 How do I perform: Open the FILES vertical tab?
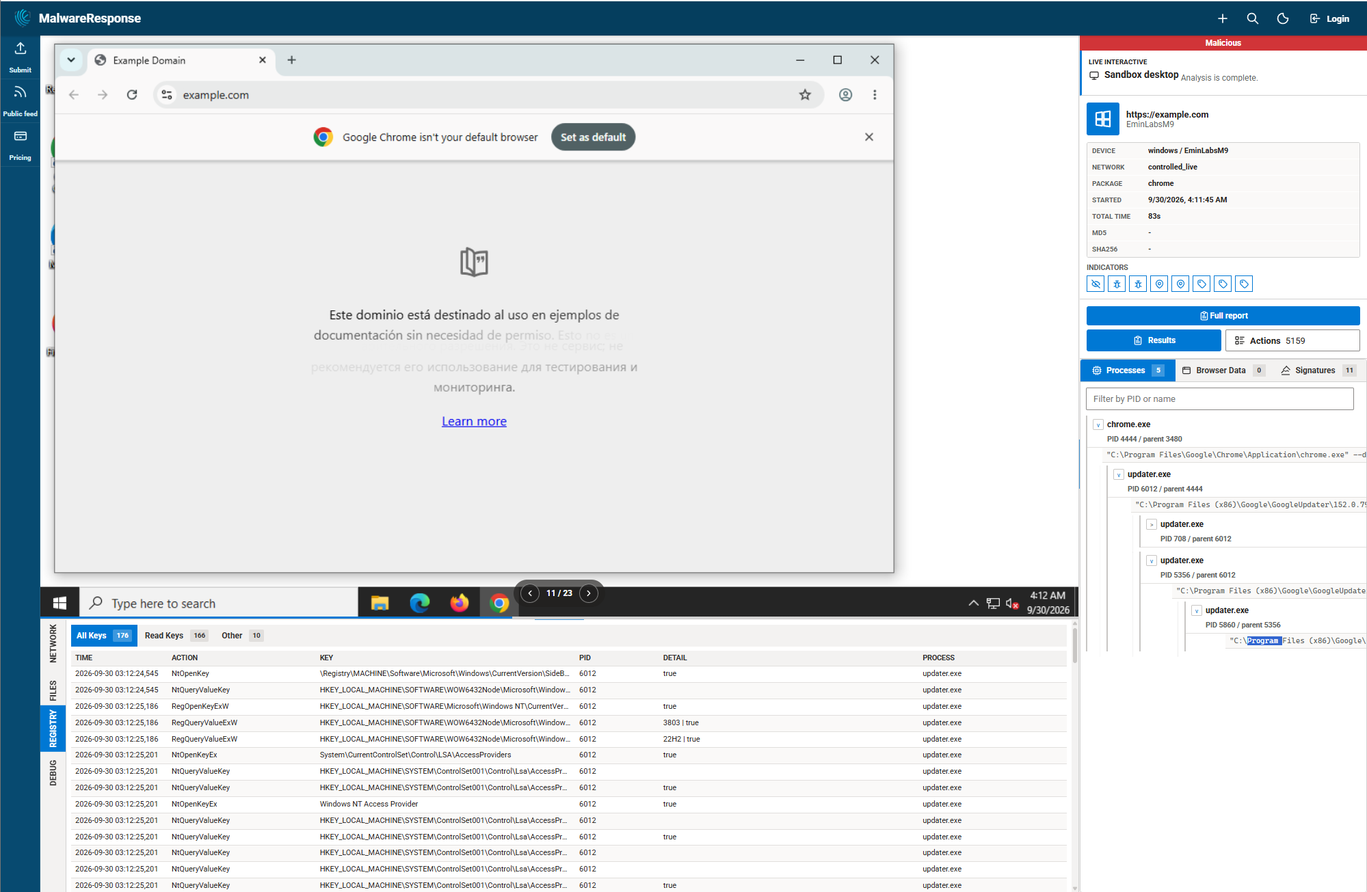(x=53, y=690)
